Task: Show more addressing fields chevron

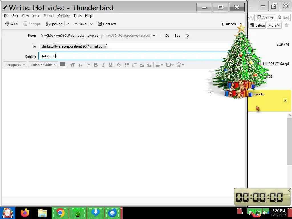Action: (187, 35)
